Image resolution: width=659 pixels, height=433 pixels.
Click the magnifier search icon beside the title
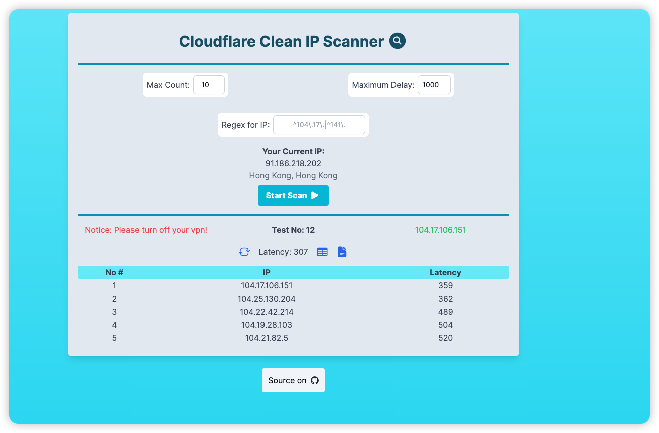click(x=398, y=41)
